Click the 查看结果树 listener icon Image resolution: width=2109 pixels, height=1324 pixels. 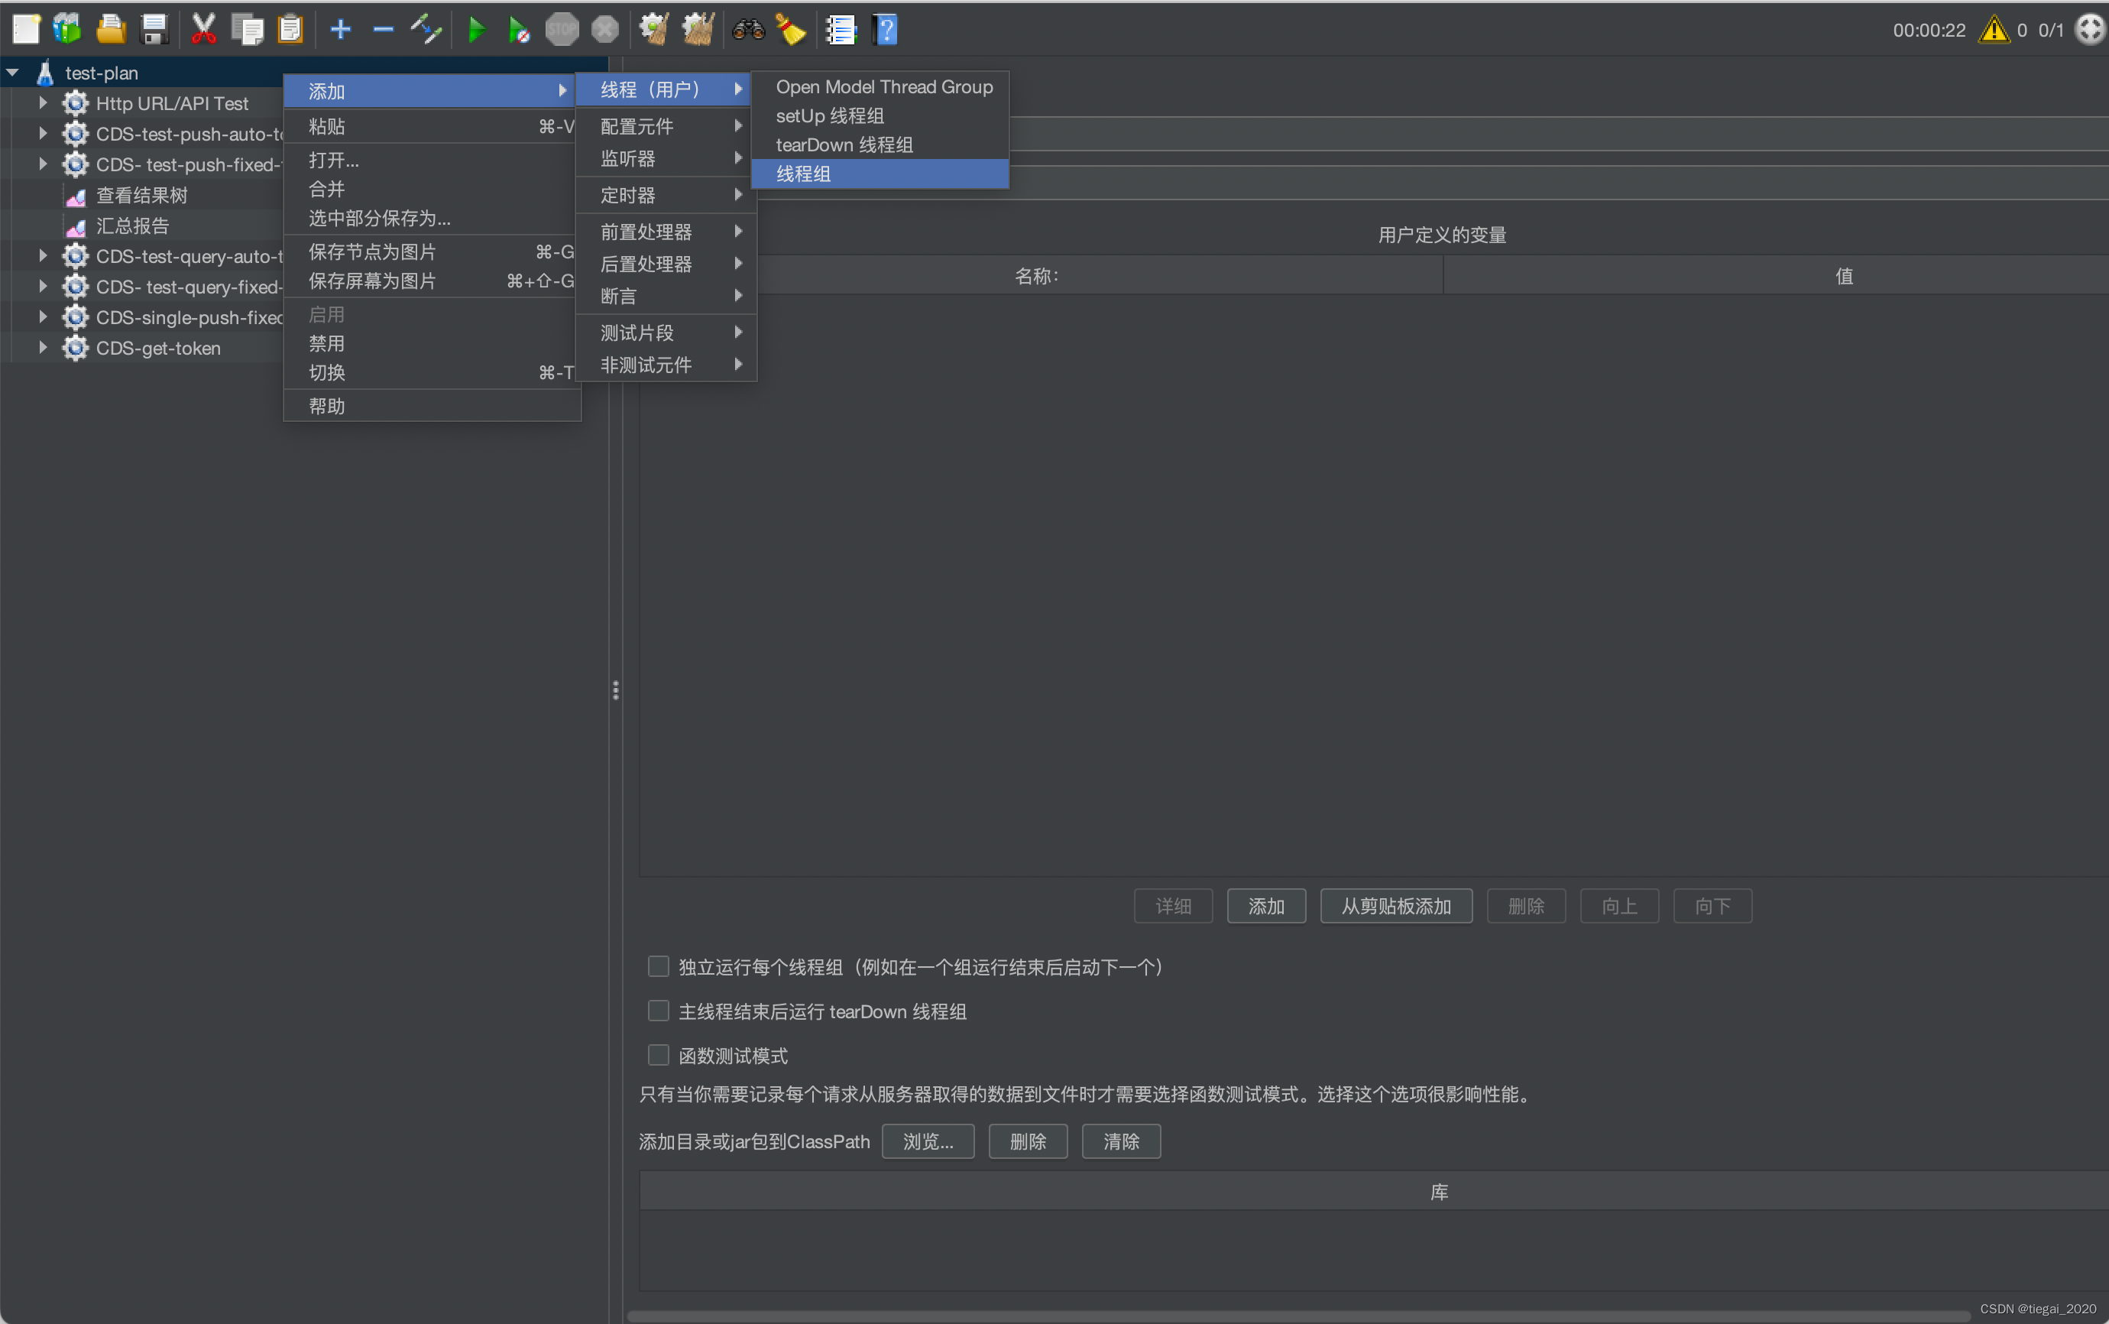pos(76,196)
